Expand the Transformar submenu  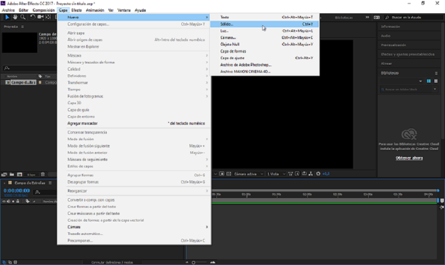coord(134,82)
